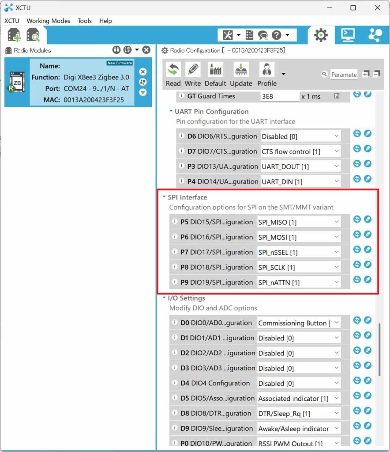The width and height of the screenshot is (390, 452).
Task: Open the P8 SPI_SCLK dropdown
Action: pos(299,267)
